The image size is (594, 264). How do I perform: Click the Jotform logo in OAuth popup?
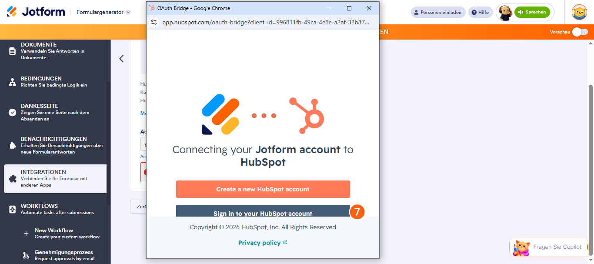(x=220, y=114)
